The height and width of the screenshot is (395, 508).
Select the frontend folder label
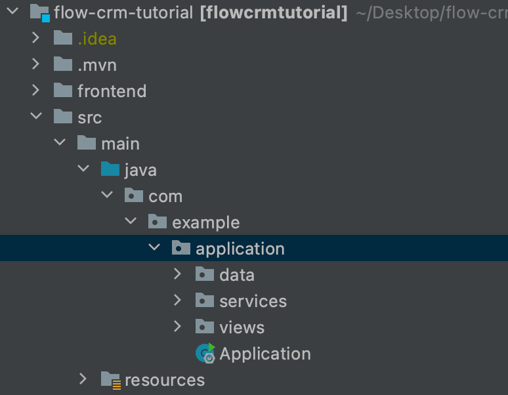click(112, 91)
